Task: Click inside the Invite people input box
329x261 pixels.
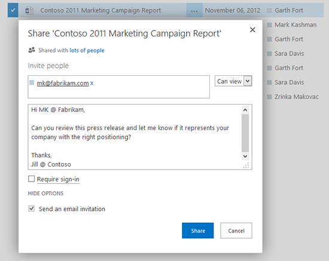Action: pos(119,87)
